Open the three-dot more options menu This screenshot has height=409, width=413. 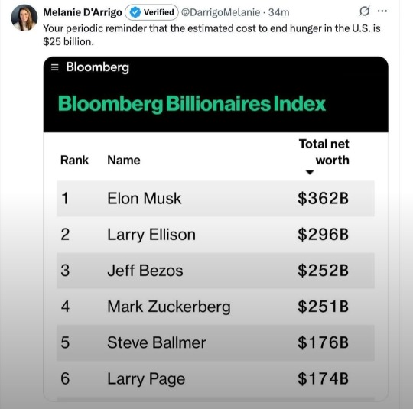pos(382,11)
